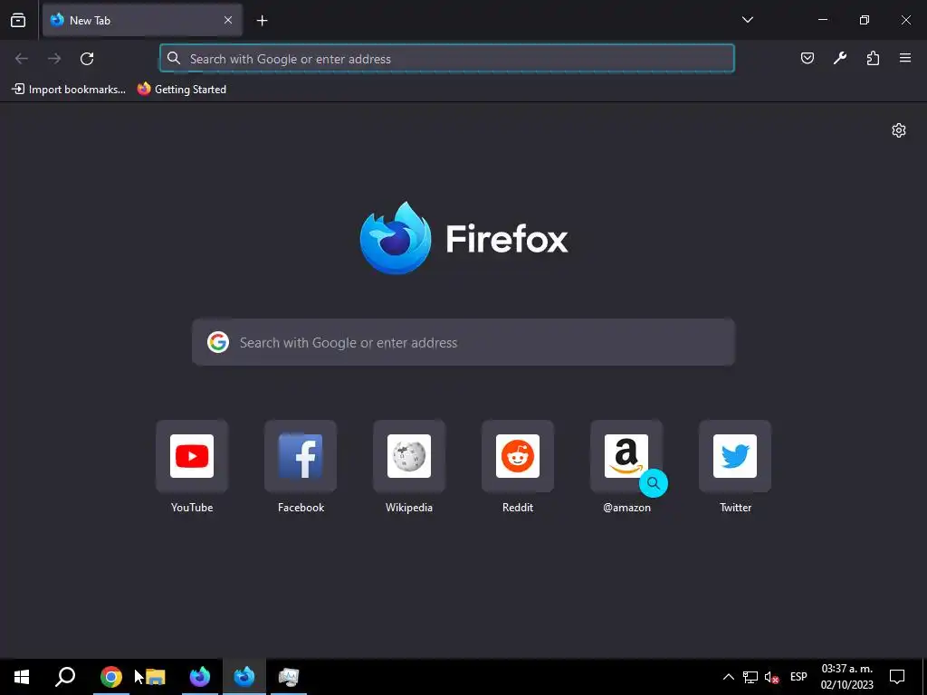Go forward with the forward arrow
The width and height of the screenshot is (927, 695).
pos(54,59)
